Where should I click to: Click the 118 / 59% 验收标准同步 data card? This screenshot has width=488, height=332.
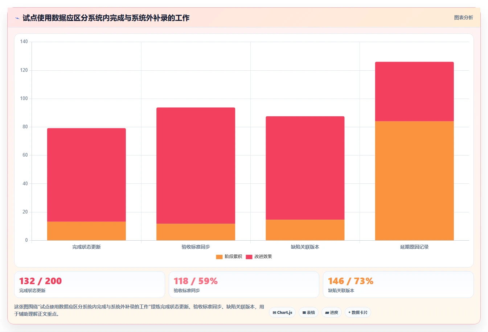(x=244, y=285)
